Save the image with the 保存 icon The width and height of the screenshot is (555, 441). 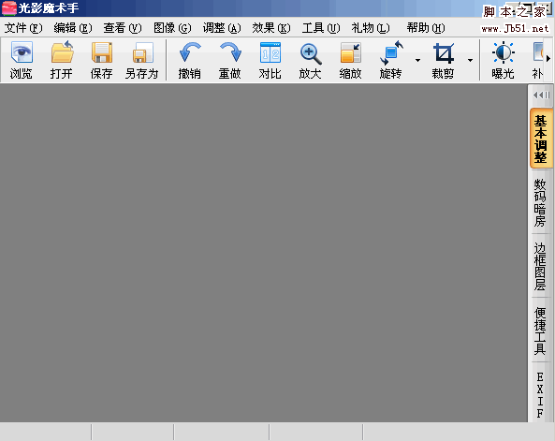pos(102,52)
